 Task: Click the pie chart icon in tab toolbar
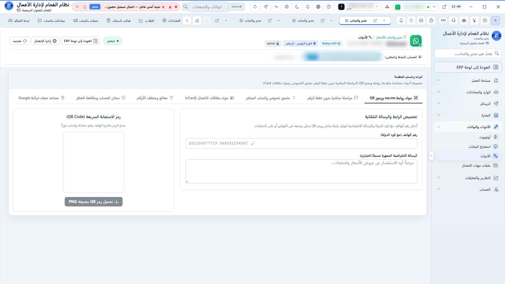point(431,21)
